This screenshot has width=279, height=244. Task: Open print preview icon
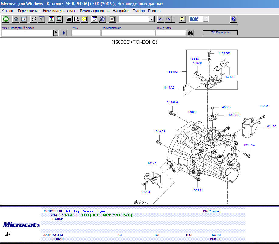77,19
